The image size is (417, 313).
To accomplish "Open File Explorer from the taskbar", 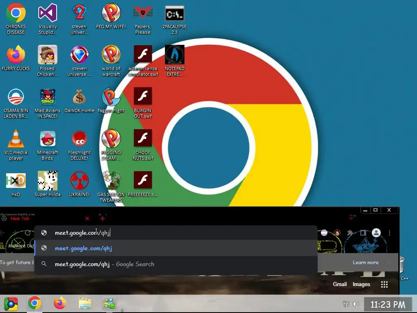I will click(x=85, y=303).
